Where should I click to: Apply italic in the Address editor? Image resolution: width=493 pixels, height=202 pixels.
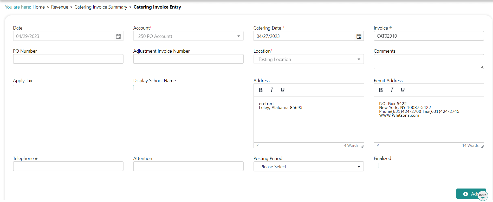271,90
